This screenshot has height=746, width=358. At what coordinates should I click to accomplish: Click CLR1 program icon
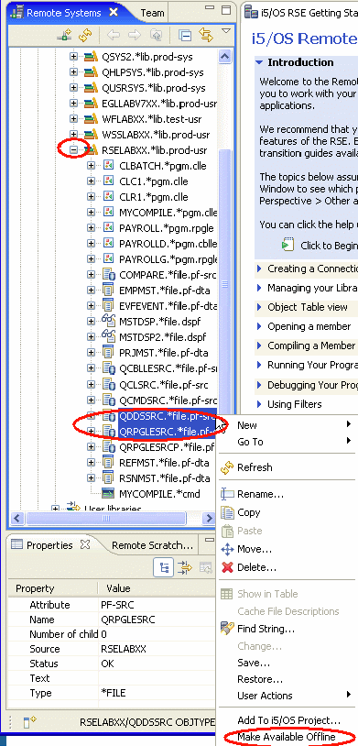click(108, 197)
